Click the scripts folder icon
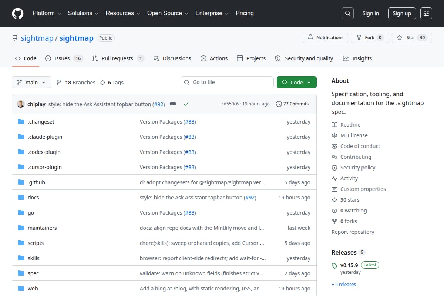 21,243
